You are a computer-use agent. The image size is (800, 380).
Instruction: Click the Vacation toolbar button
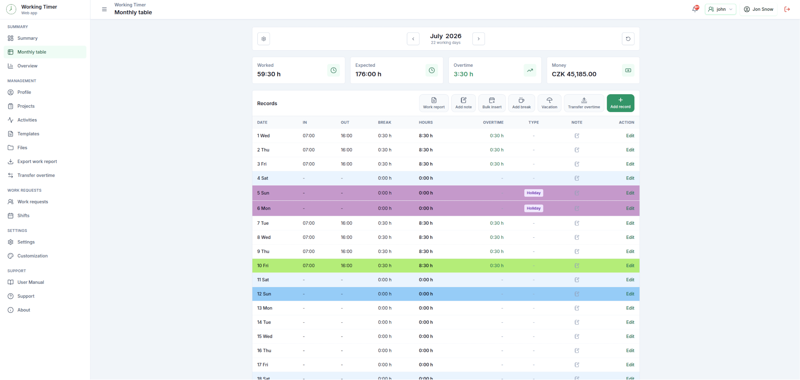(549, 103)
